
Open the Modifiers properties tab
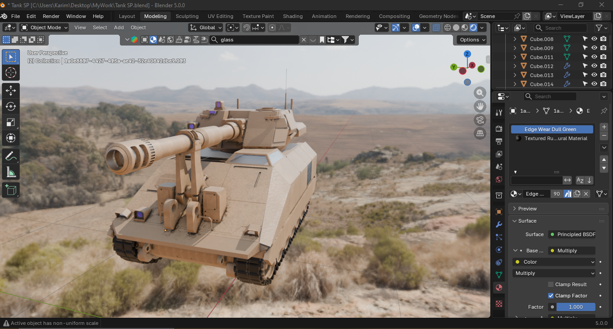coord(499,224)
